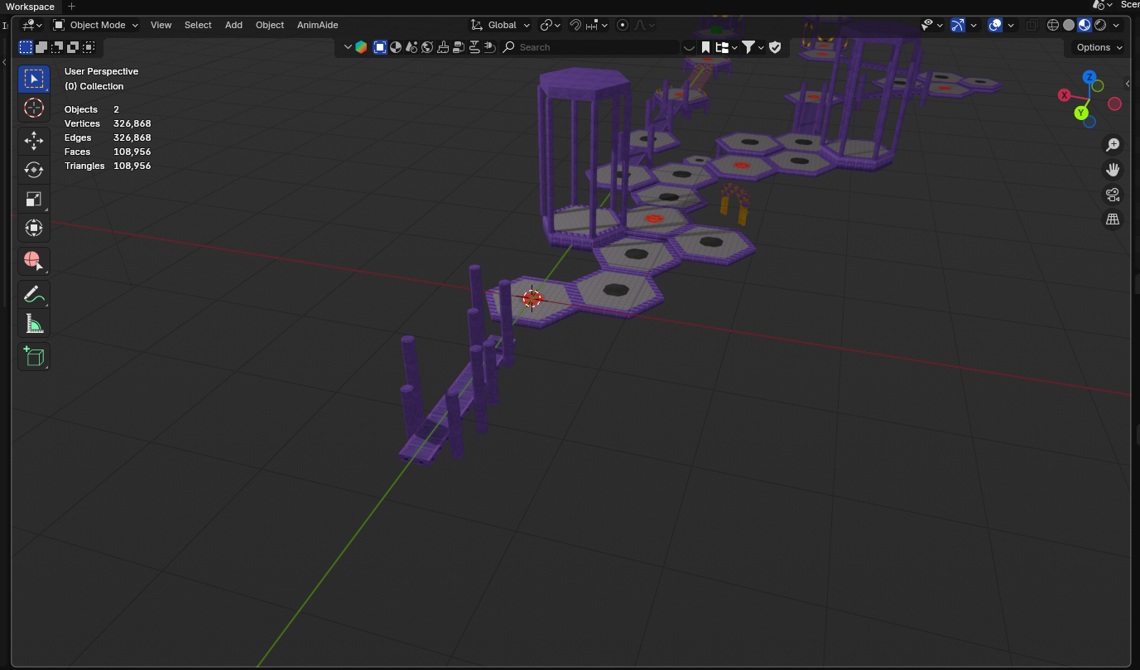Select the Scale tool
Image resolution: width=1140 pixels, height=670 pixels.
[x=33, y=199]
